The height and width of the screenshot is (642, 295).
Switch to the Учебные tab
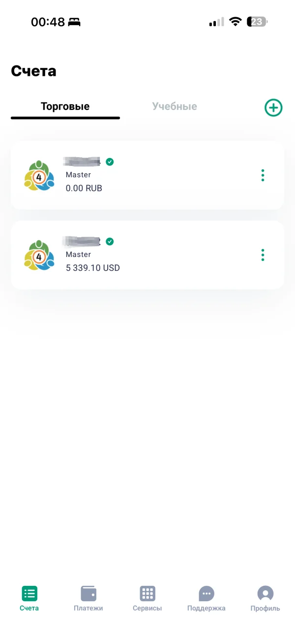(175, 106)
